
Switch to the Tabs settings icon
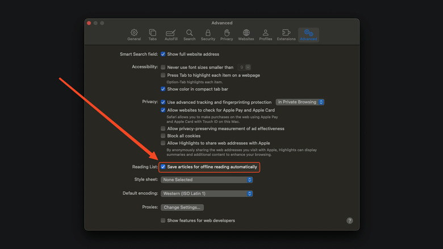coord(153,35)
